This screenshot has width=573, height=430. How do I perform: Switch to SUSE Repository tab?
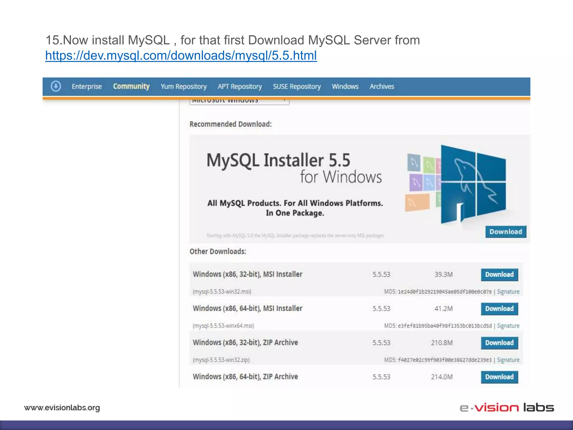pos(297,87)
